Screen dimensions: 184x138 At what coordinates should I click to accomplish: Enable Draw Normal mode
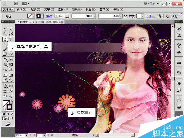pos(4,118)
